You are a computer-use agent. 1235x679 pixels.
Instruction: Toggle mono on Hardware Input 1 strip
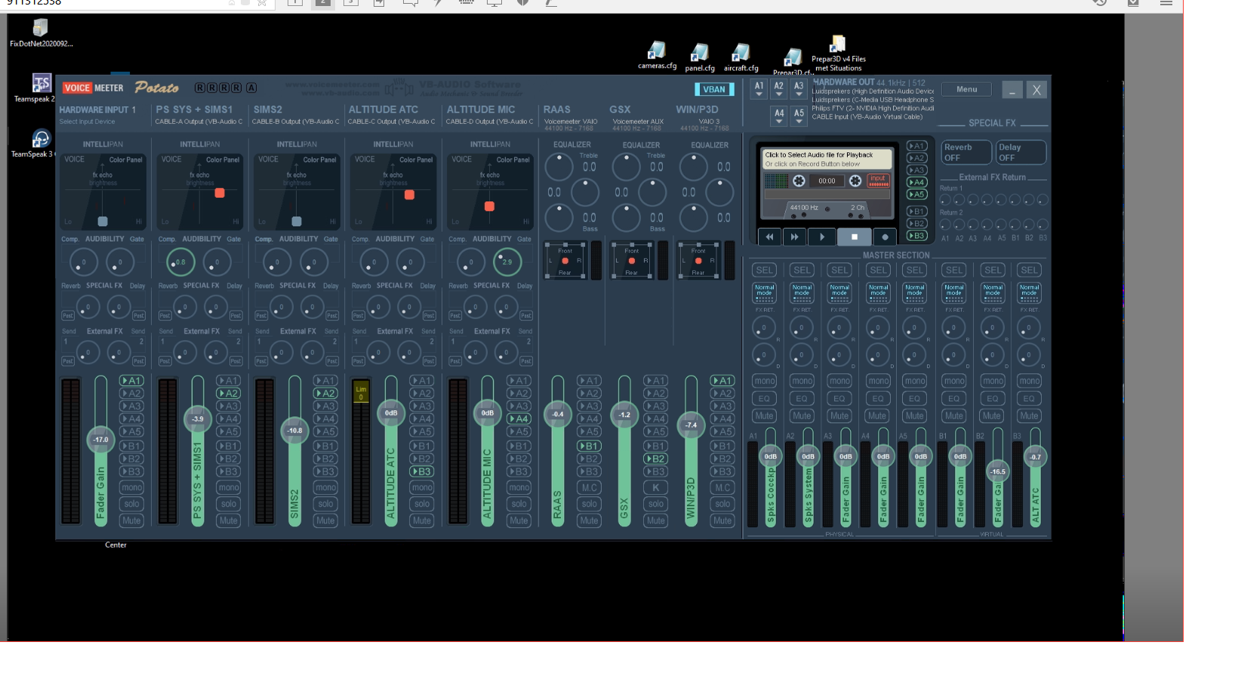pyautogui.click(x=131, y=487)
